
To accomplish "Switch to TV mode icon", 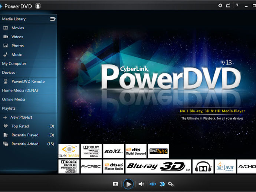I will pos(228,6).
